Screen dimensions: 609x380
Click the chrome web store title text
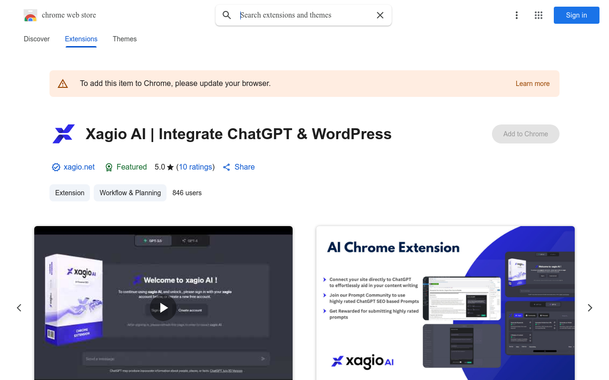point(69,15)
